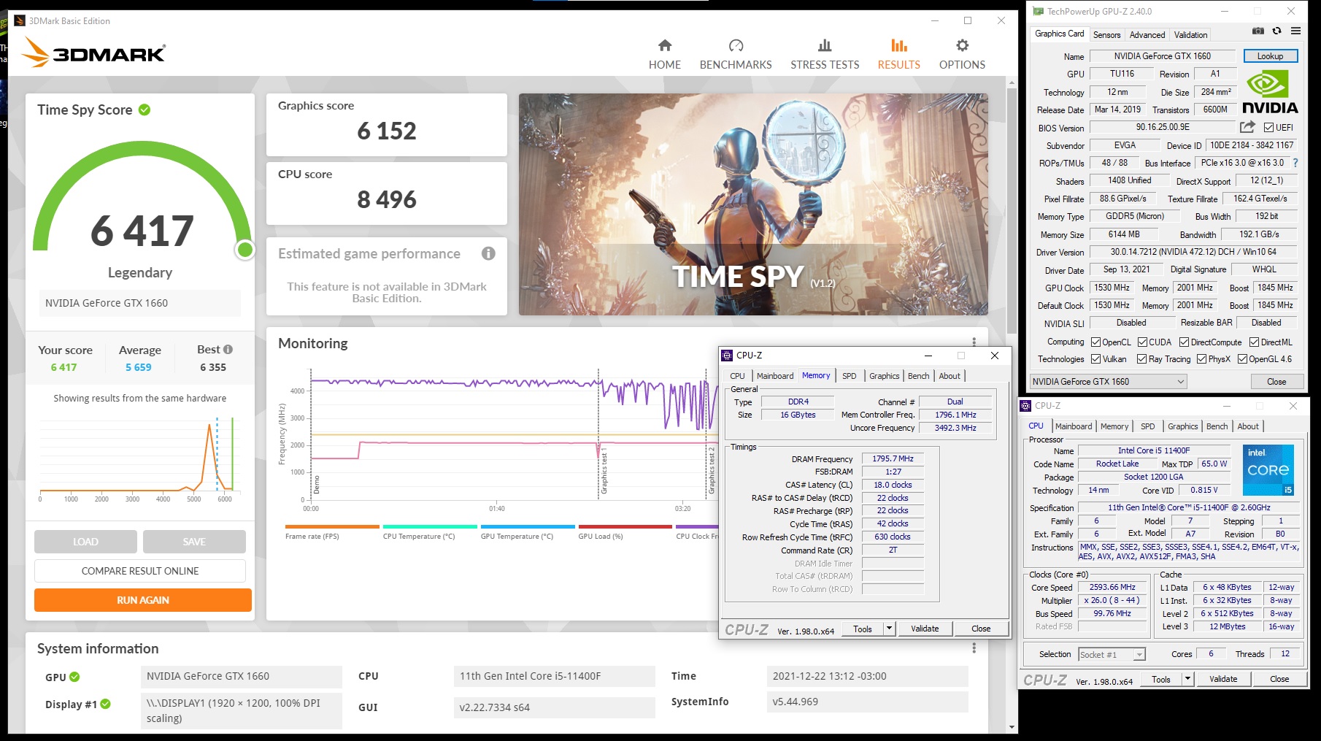Viewport: 1321px width, 741px height.
Task: Click COMPARE RESULT ONLINE
Action: coord(140,571)
